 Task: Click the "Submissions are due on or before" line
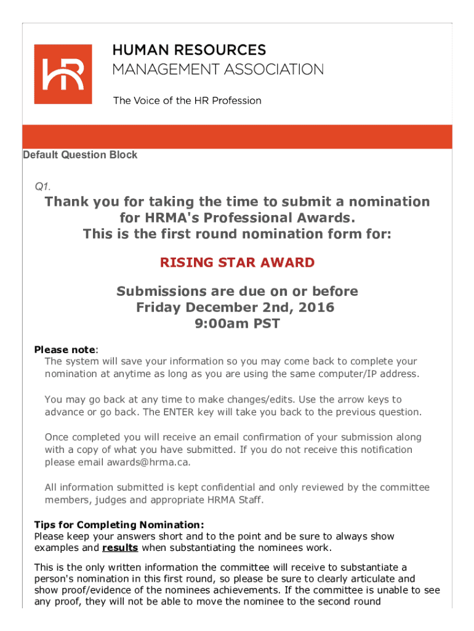(x=237, y=291)
